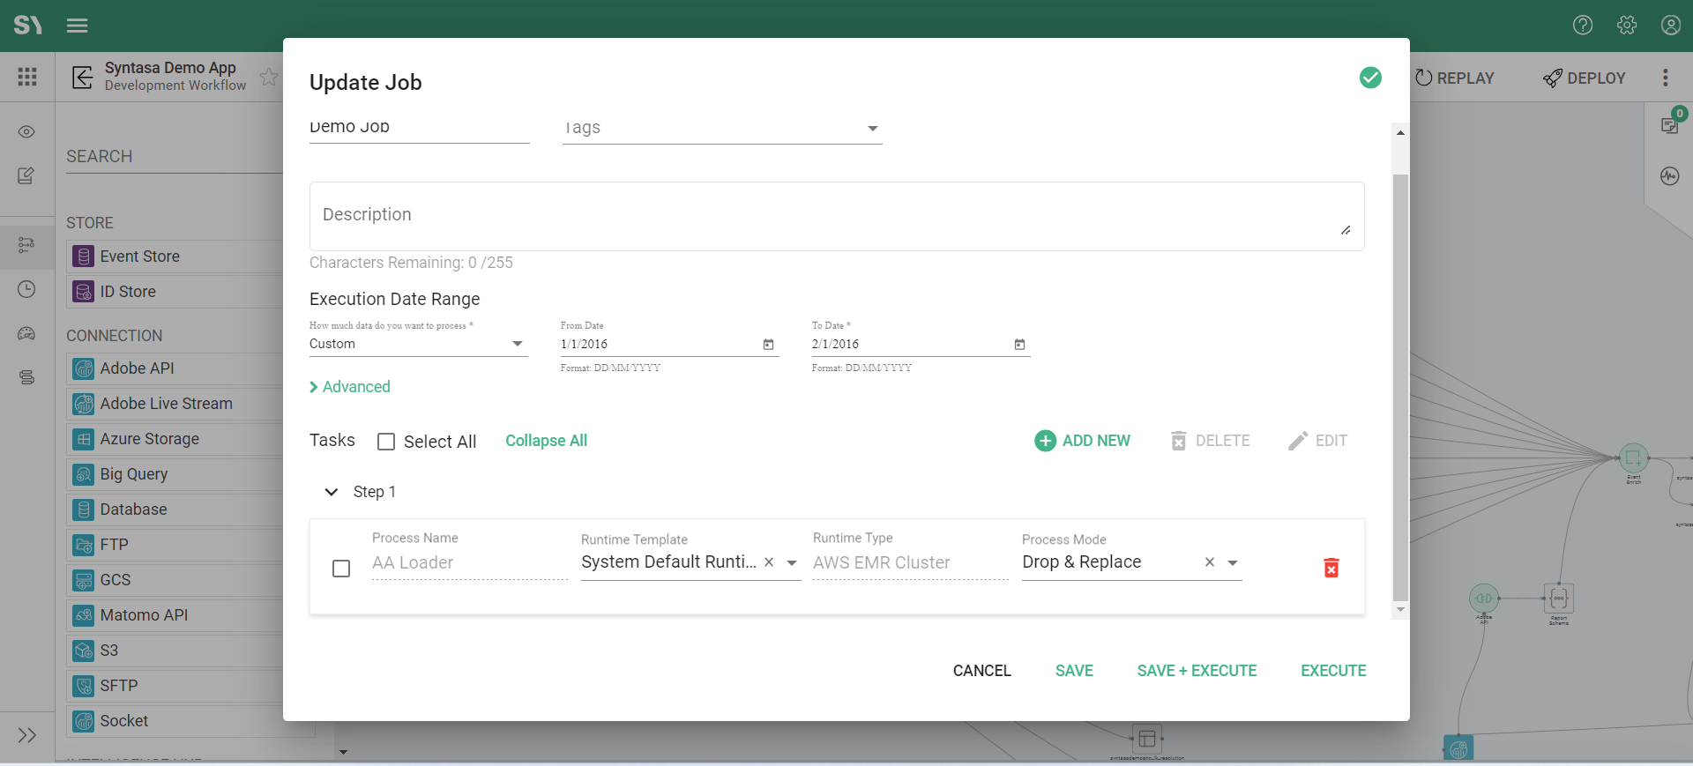Click the Description text area

(836, 216)
